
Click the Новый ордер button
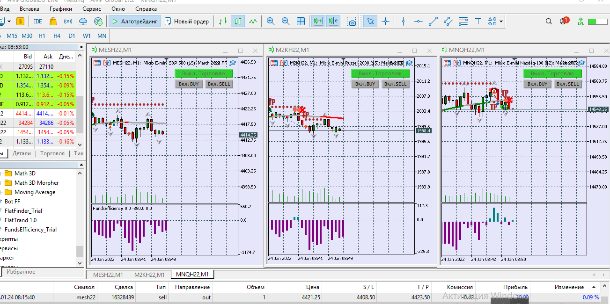(186, 21)
